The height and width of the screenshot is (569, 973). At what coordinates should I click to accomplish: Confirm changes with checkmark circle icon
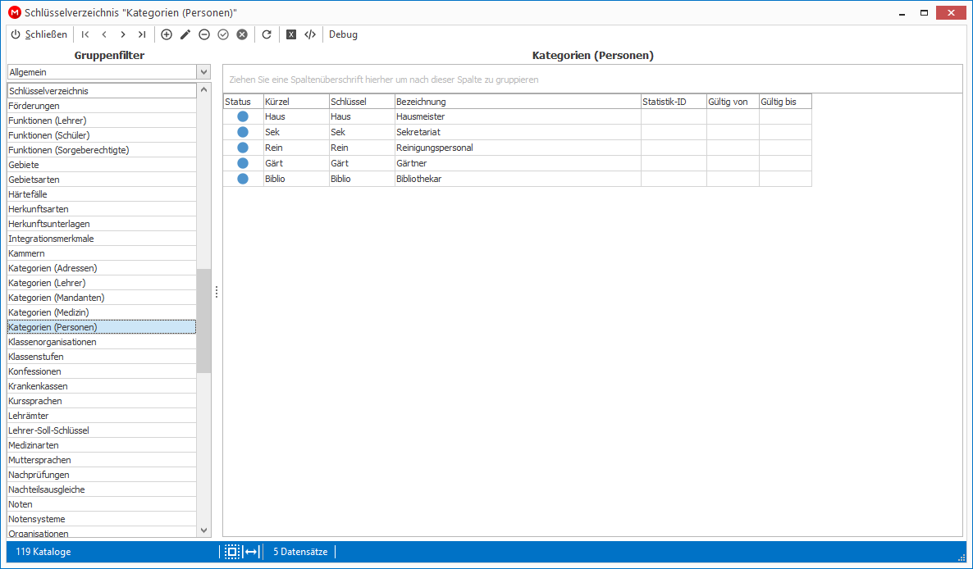click(223, 34)
